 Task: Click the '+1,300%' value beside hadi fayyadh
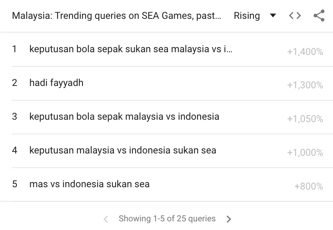305,85
